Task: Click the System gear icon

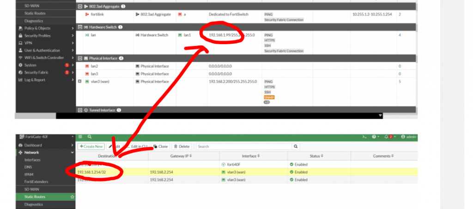Action: coord(20,65)
